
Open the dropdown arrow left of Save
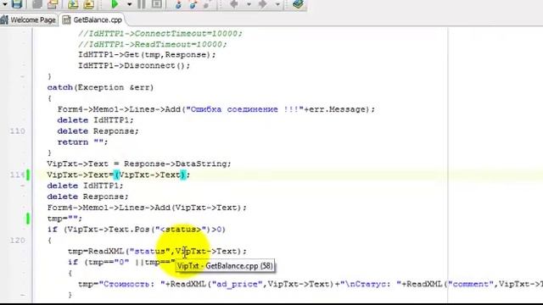pos(5,4)
